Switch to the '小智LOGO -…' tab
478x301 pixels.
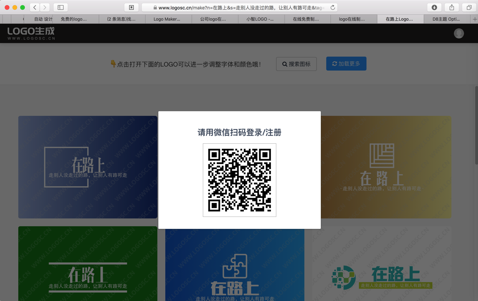[x=261, y=19]
